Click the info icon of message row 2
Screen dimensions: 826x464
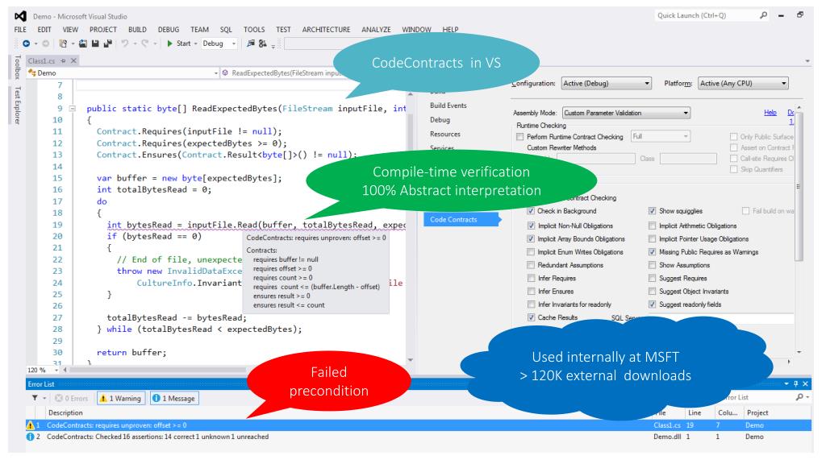[x=30, y=437]
